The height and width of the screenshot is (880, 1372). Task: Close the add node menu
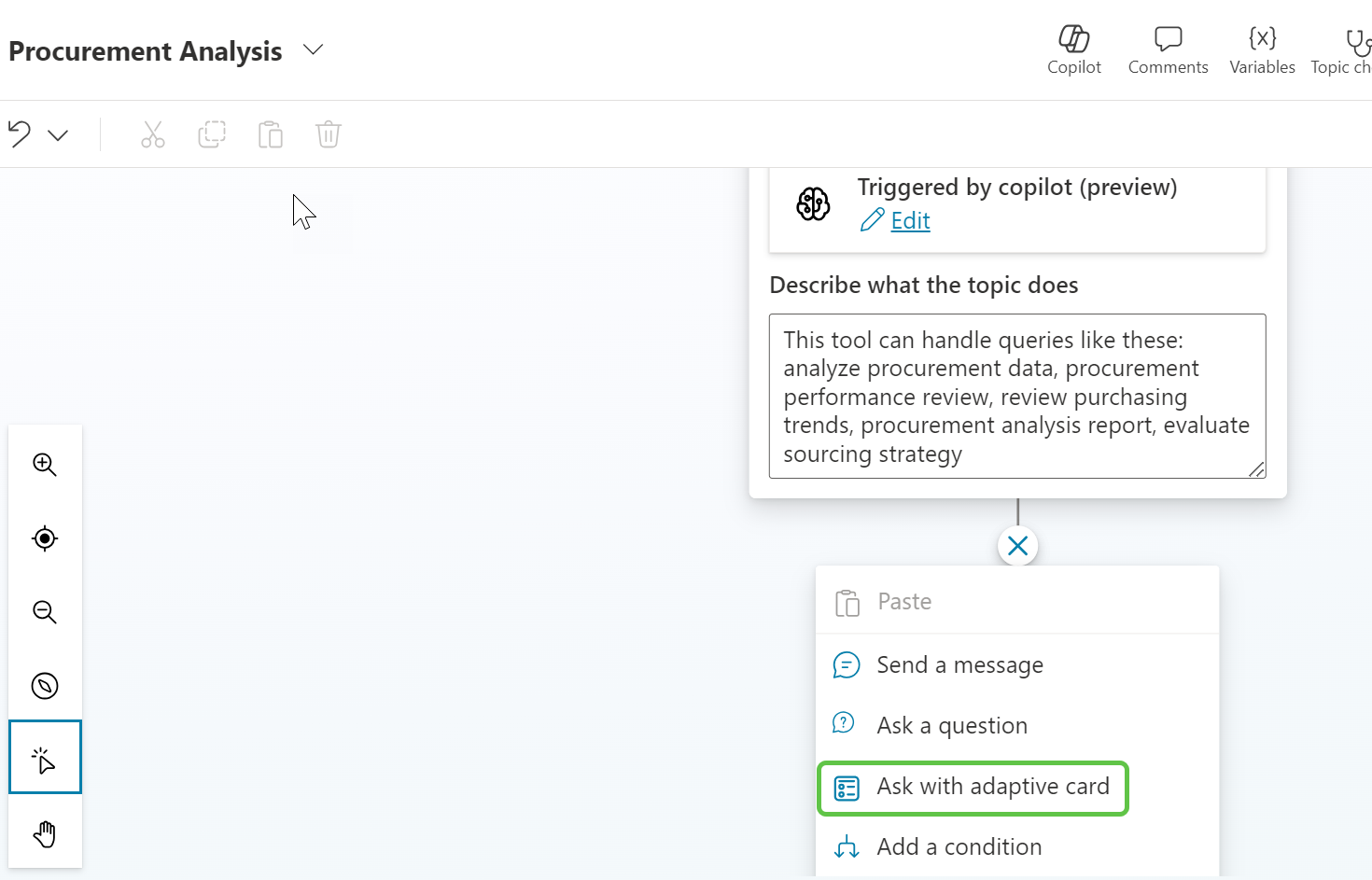pyautogui.click(x=1017, y=546)
